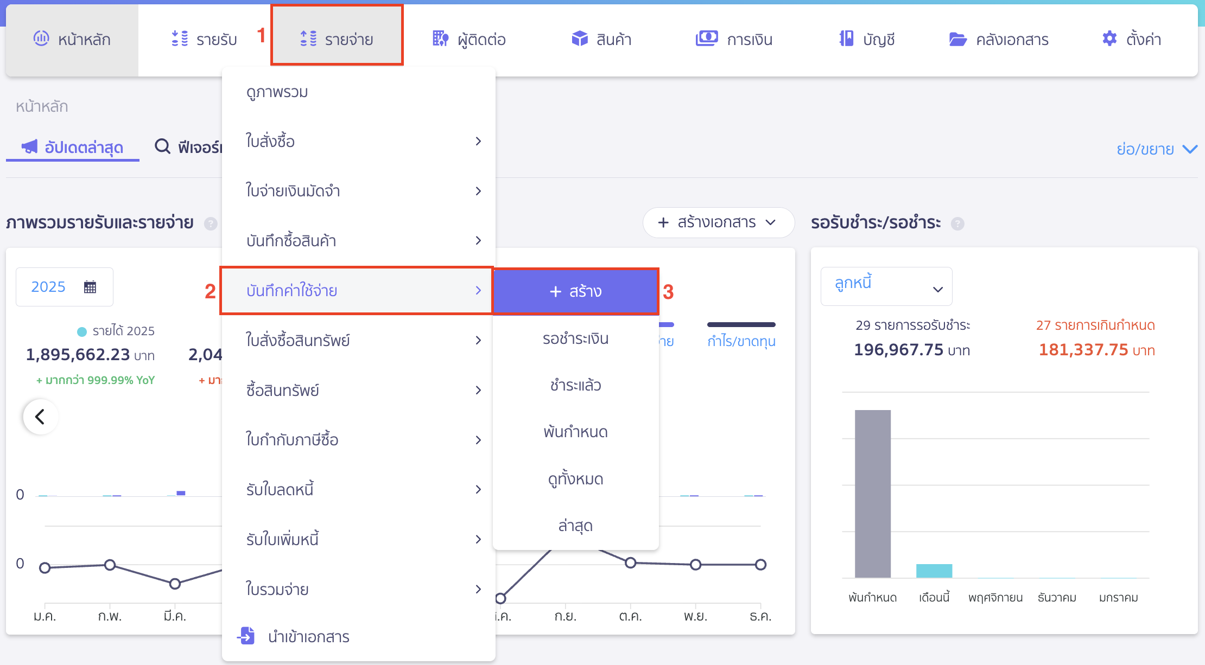Expand the สร้างเอกสาร dropdown
The width and height of the screenshot is (1205, 665).
718,222
